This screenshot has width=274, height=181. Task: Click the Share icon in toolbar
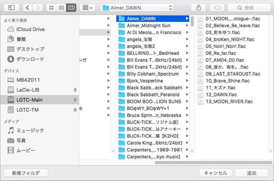198,8
